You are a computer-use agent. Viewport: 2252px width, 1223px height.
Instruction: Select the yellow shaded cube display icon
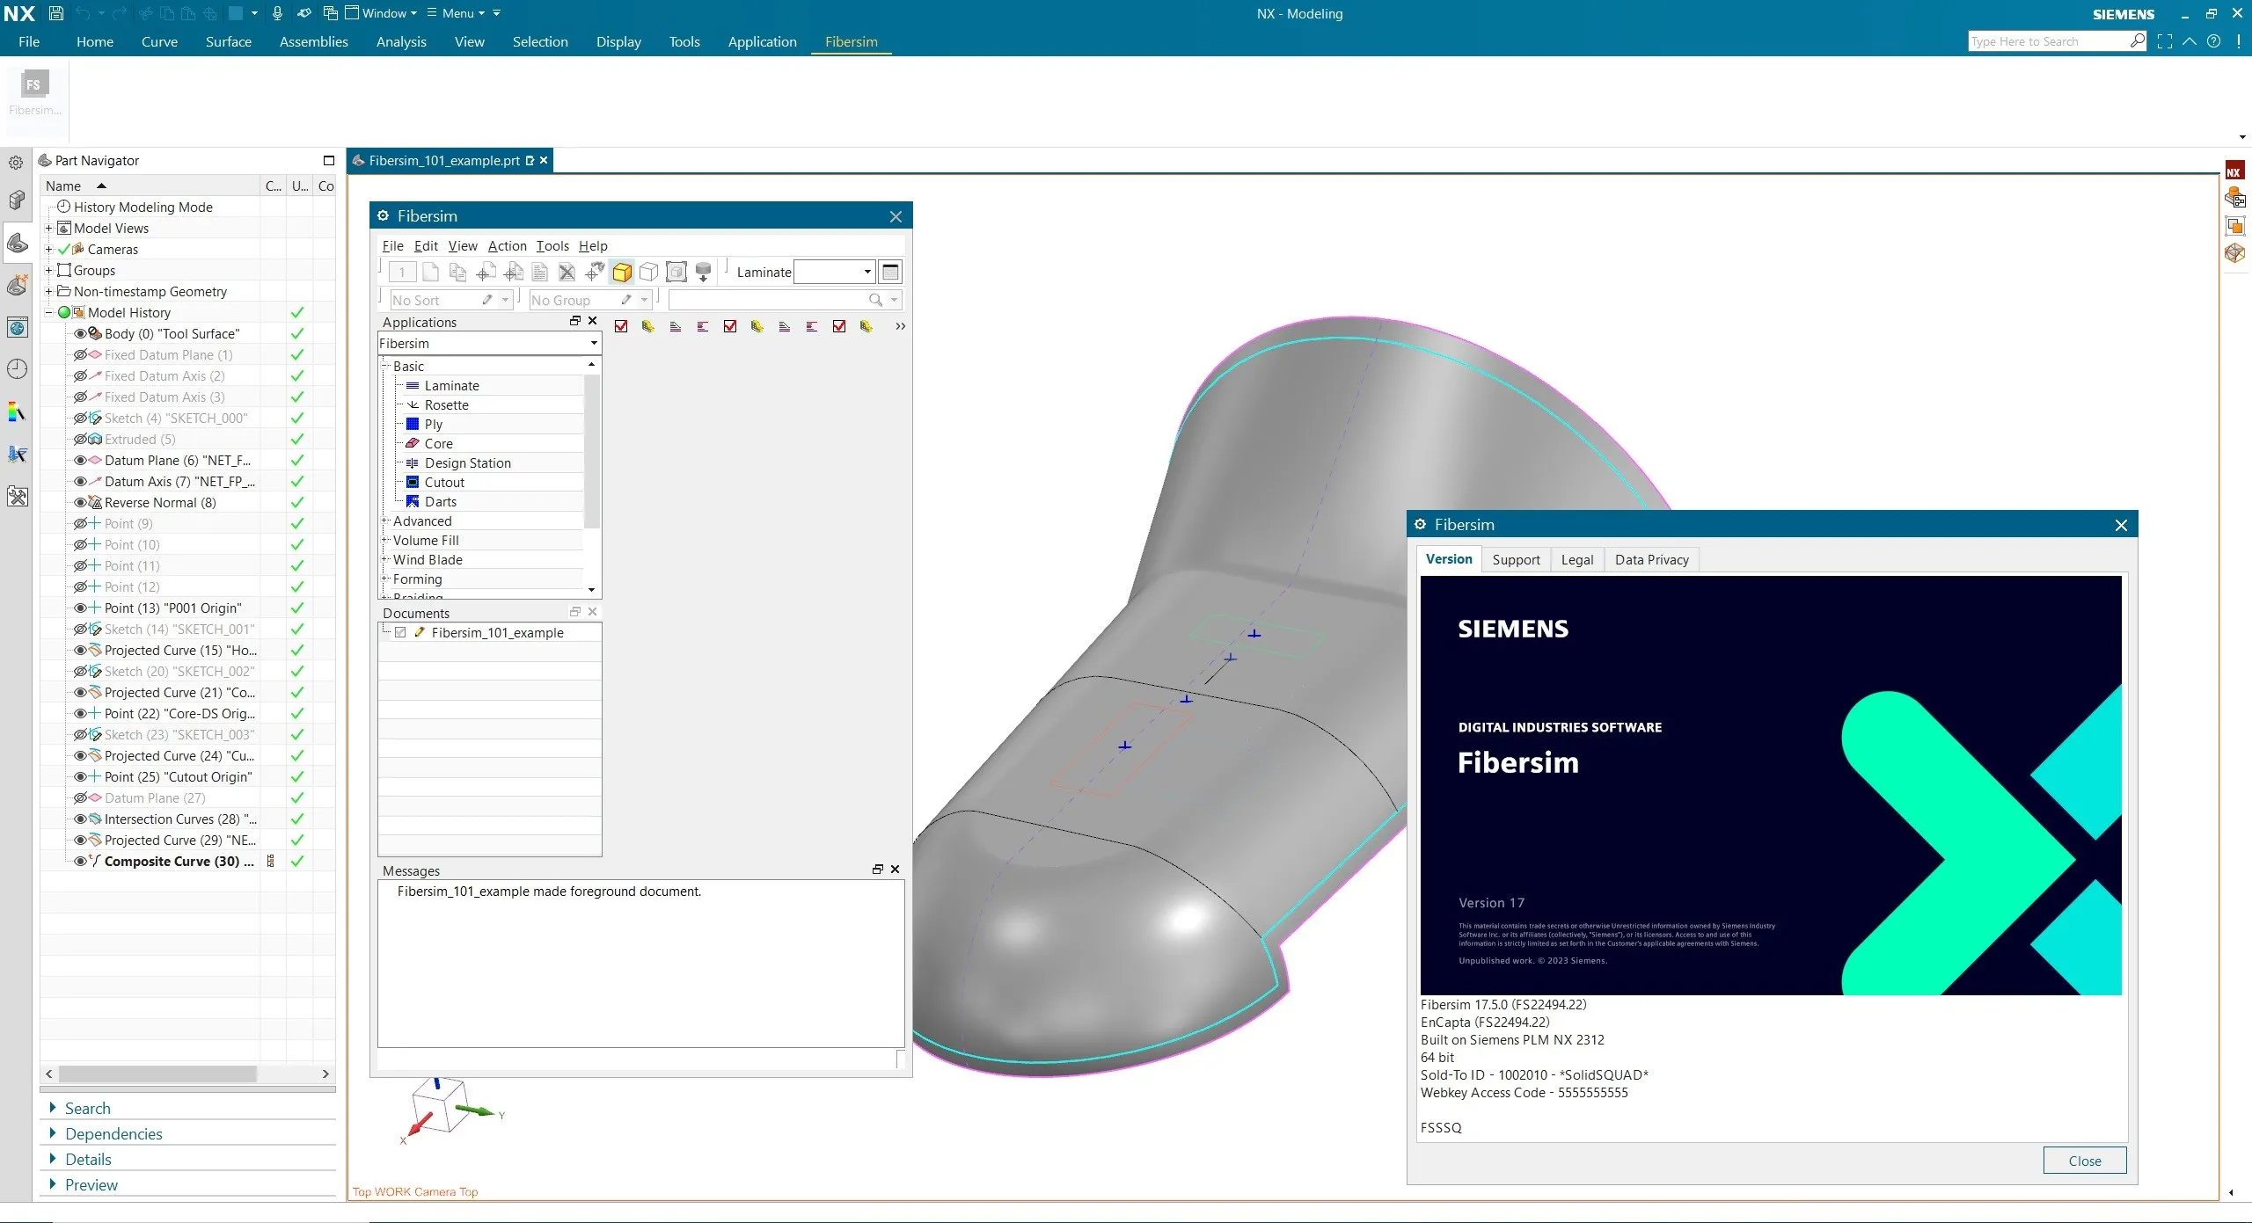tap(622, 273)
